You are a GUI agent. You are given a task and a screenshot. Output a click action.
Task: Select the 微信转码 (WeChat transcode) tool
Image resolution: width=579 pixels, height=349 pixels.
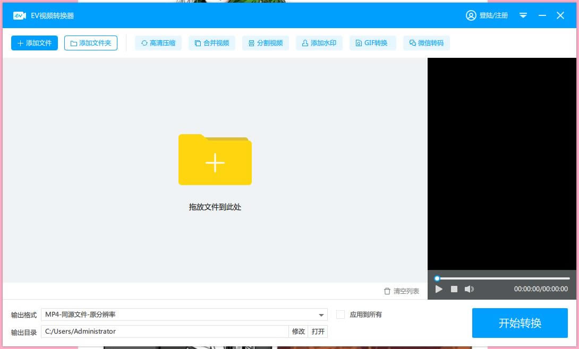(x=427, y=43)
